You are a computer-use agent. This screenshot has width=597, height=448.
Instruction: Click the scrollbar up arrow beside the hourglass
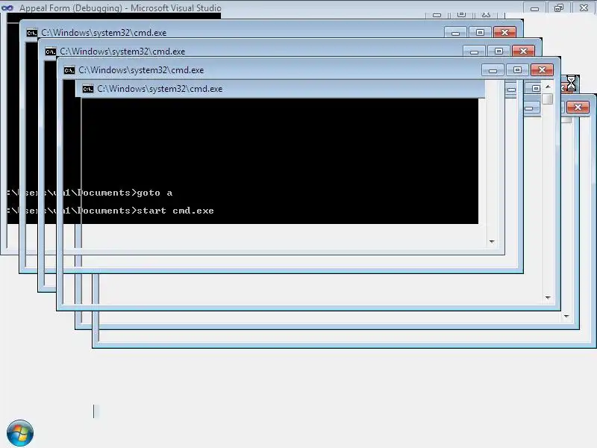[x=548, y=87]
